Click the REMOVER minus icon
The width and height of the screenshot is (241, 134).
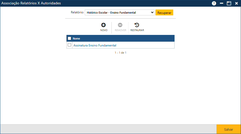[x=120, y=25]
